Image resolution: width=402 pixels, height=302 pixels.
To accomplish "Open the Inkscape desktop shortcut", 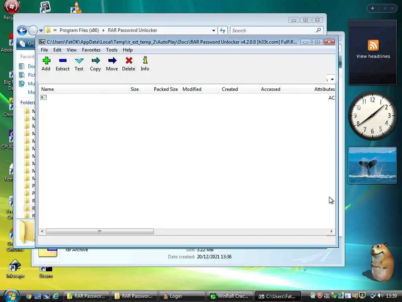I will point(15,269).
